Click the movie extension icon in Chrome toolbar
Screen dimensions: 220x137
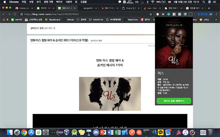[x=190, y=14]
